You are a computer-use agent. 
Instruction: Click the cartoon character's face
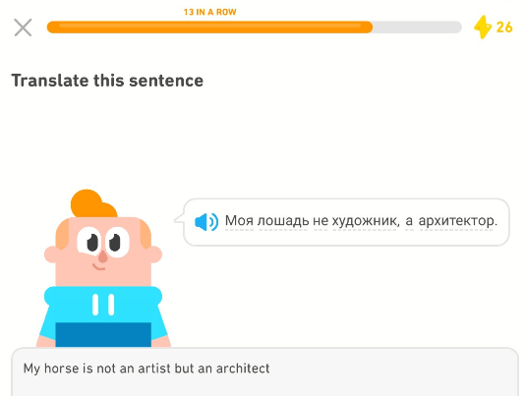pos(103,250)
